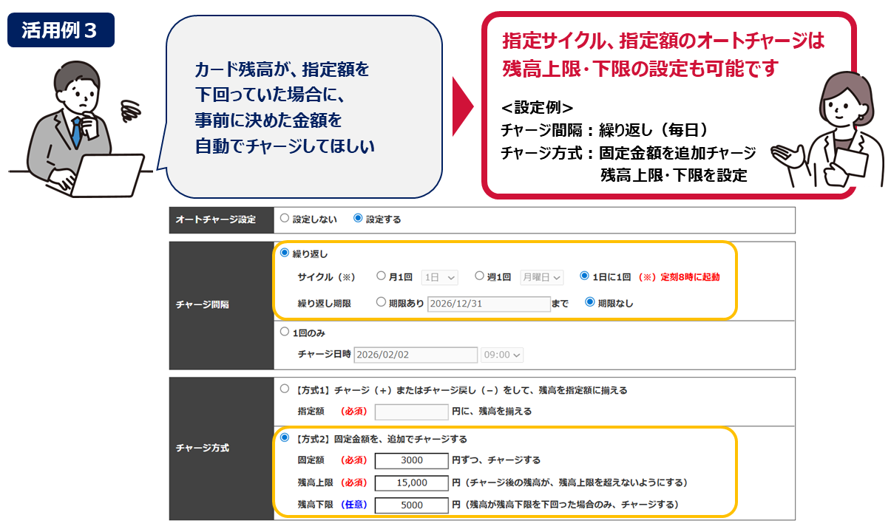Click the チャージ日時 2026/02/02 date field
The image size is (891, 532).
click(x=416, y=355)
